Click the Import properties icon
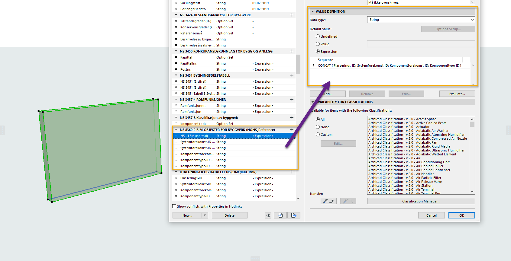Screen dimensions: 511x261 [280, 215]
